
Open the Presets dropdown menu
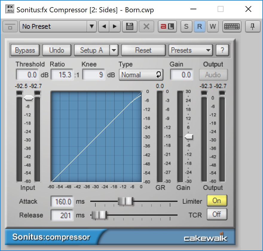(x=190, y=50)
